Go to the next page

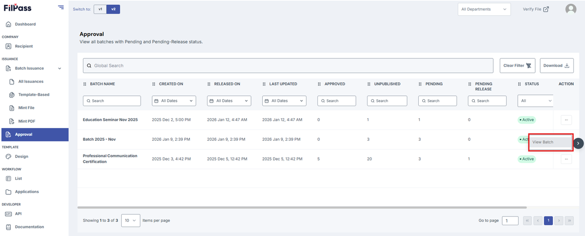pyautogui.click(x=559, y=221)
